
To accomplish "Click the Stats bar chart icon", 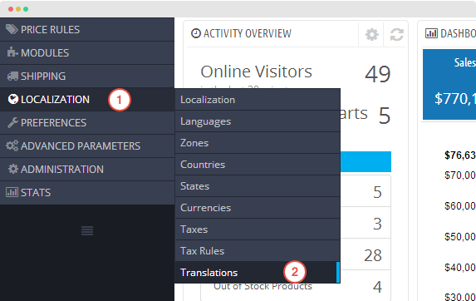I will (12, 192).
